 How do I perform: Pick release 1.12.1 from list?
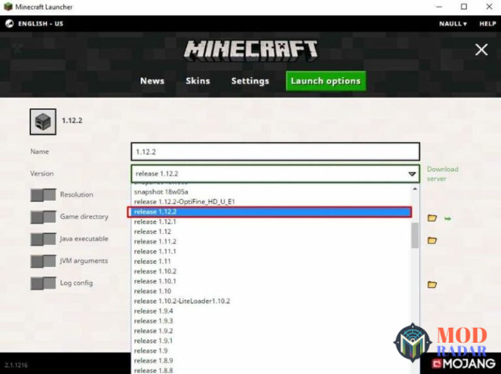[271, 222]
